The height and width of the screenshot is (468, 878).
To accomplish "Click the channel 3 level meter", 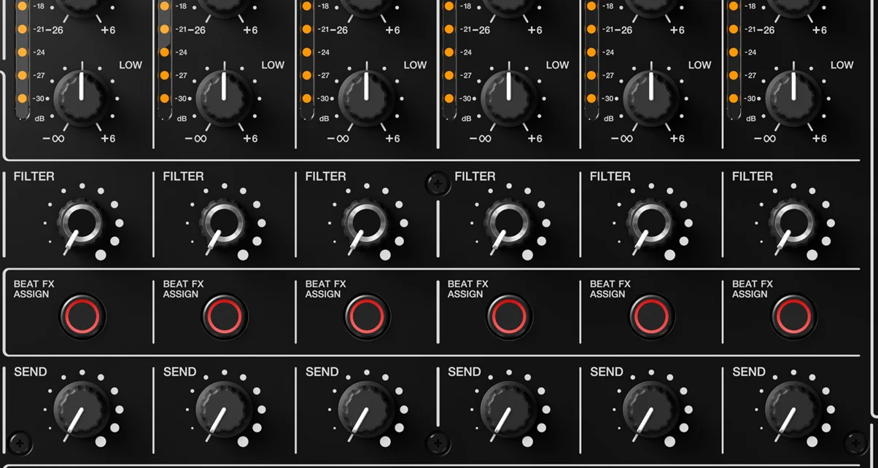I will [306, 58].
